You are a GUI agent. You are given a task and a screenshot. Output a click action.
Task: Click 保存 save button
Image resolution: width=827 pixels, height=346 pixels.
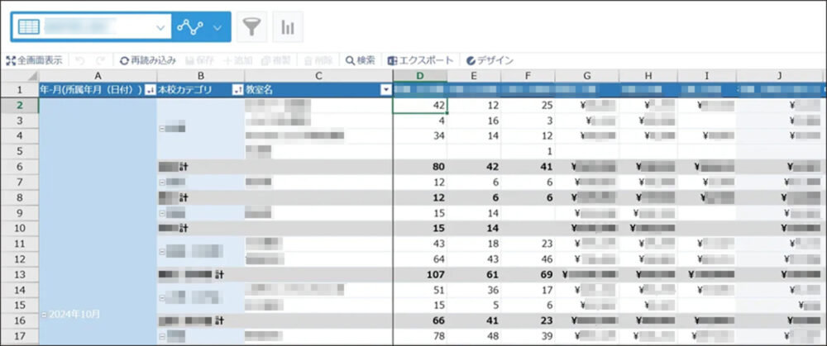[x=199, y=60]
